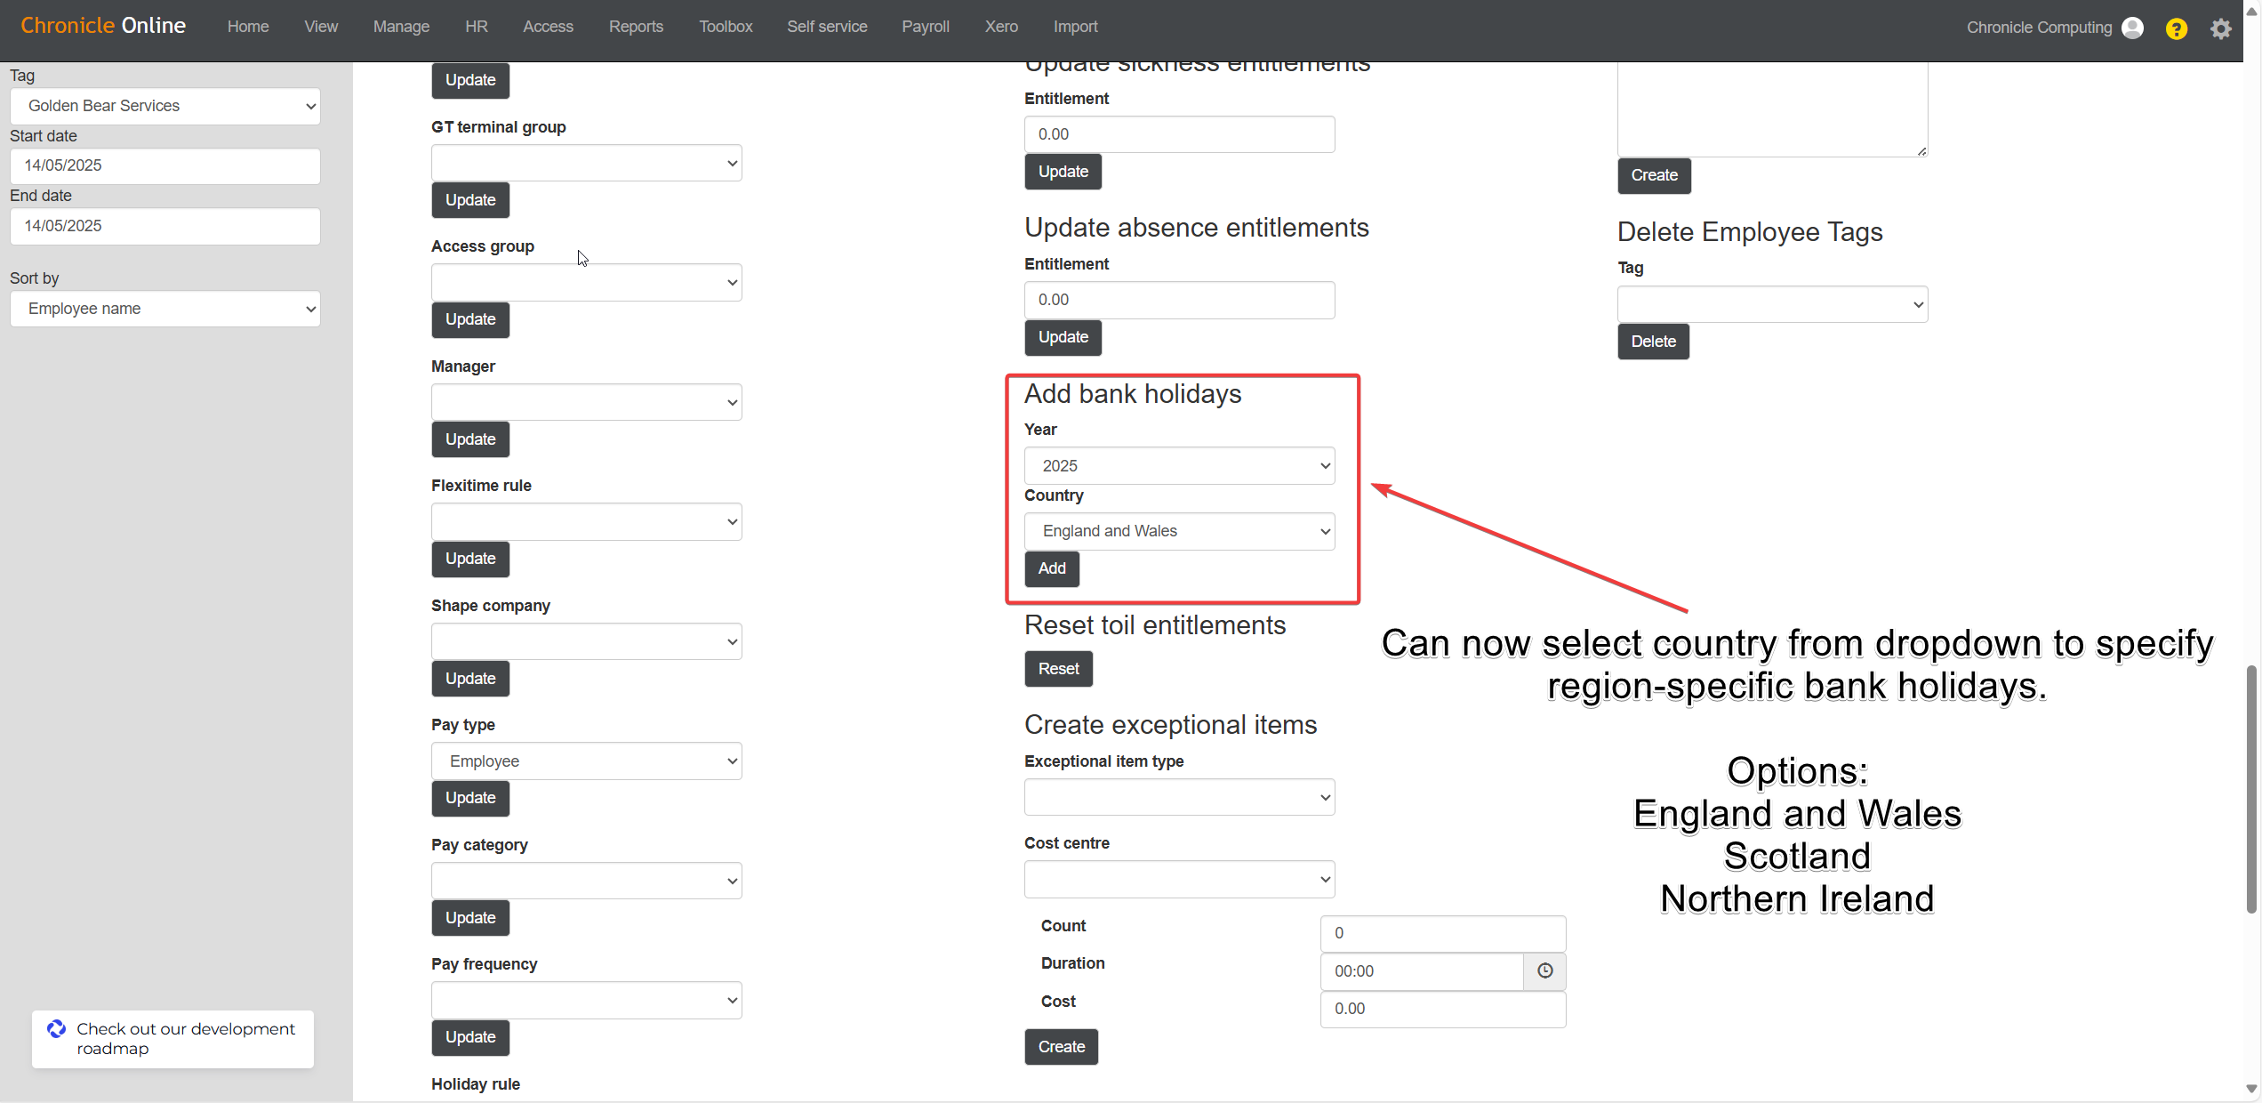Click Reset toil entitlements button
This screenshot has height=1103, width=2262.
click(1058, 669)
